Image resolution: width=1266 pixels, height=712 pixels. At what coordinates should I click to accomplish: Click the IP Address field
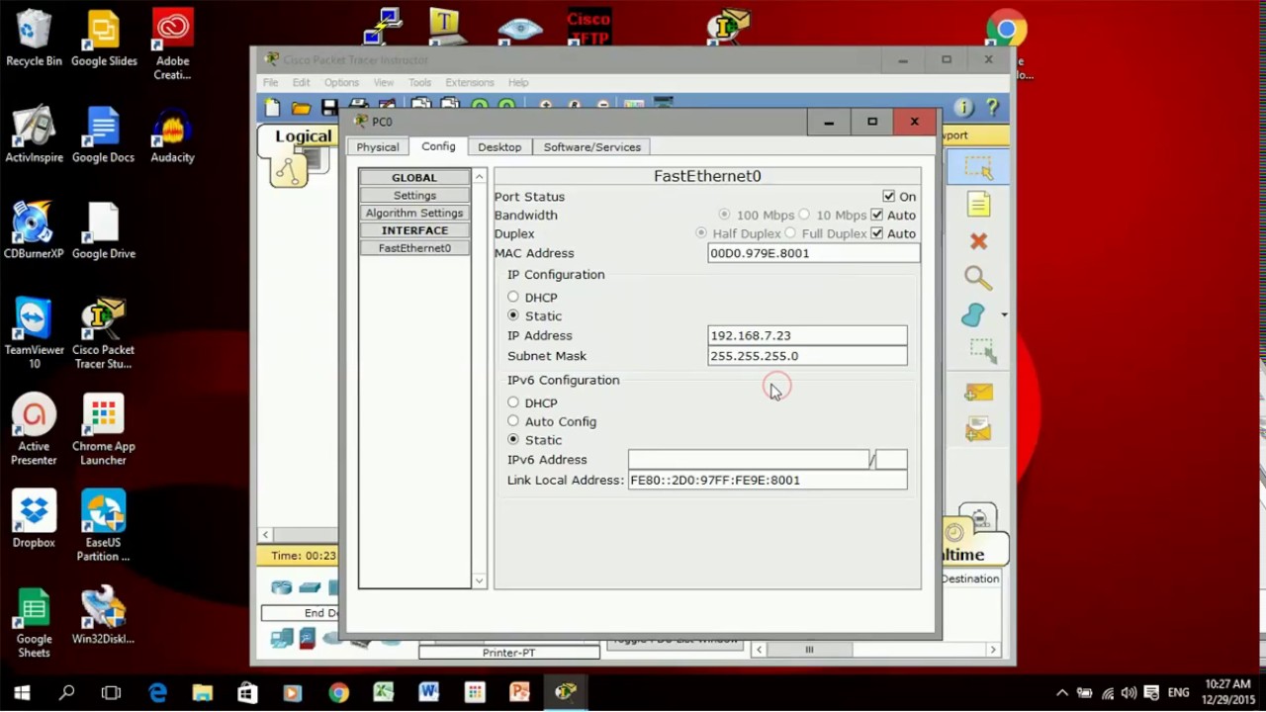click(807, 335)
